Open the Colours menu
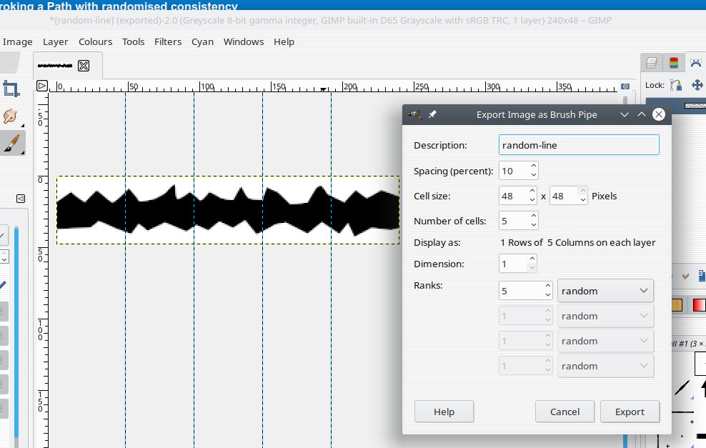Screen dimensions: 706x448 (x=96, y=42)
